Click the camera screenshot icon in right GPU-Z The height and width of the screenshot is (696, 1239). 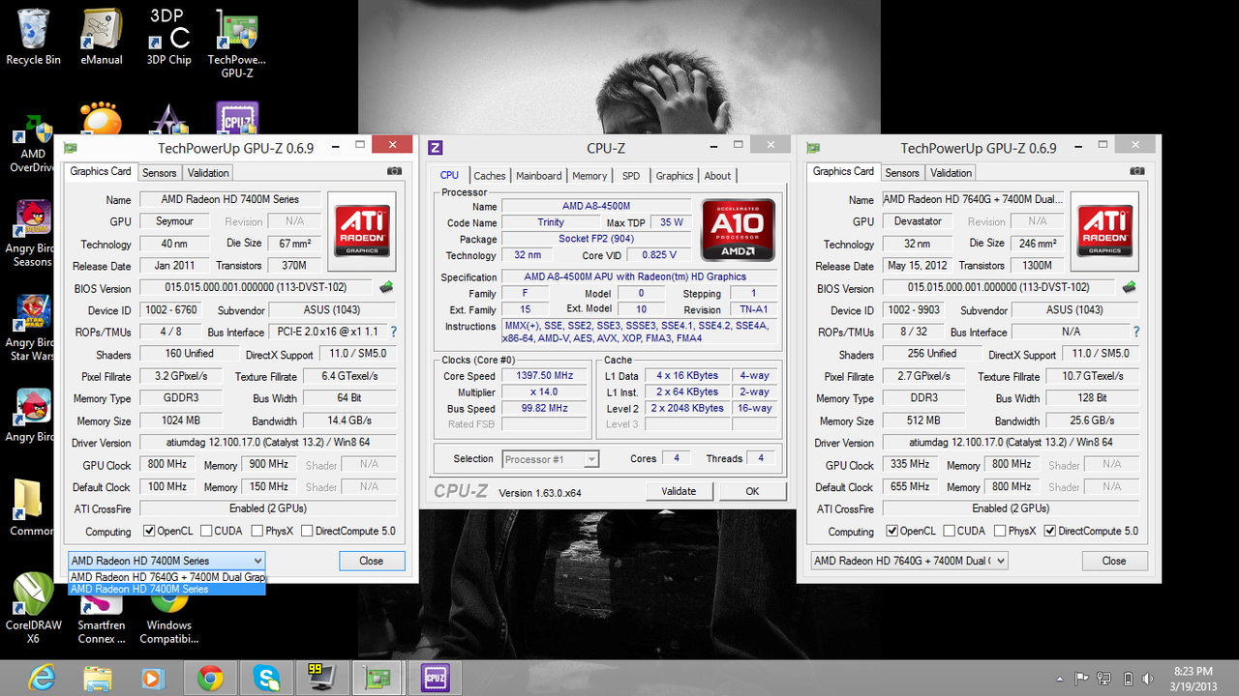click(x=1137, y=172)
